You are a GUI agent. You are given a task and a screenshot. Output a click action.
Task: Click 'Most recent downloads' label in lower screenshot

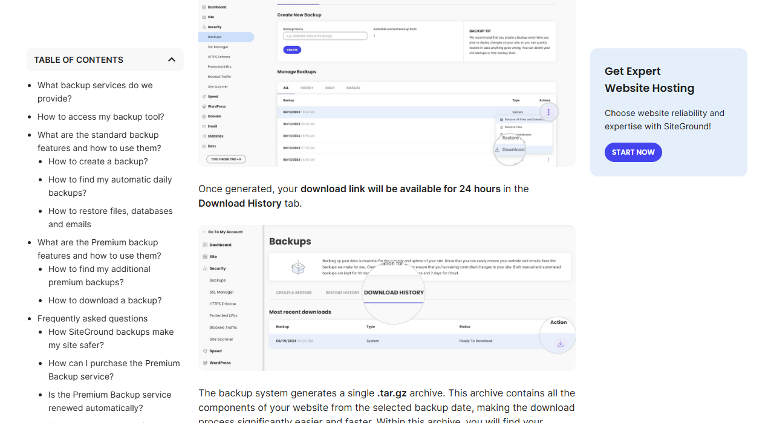[300, 312]
